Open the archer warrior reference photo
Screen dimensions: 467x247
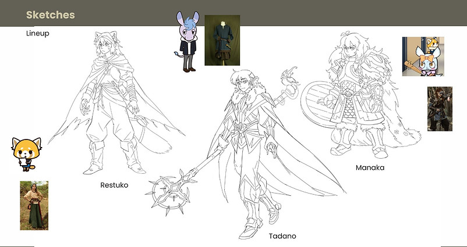click(x=440, y=109)
